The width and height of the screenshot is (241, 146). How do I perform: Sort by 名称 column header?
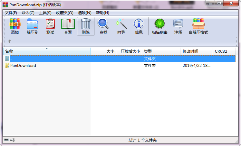[47, 51]
